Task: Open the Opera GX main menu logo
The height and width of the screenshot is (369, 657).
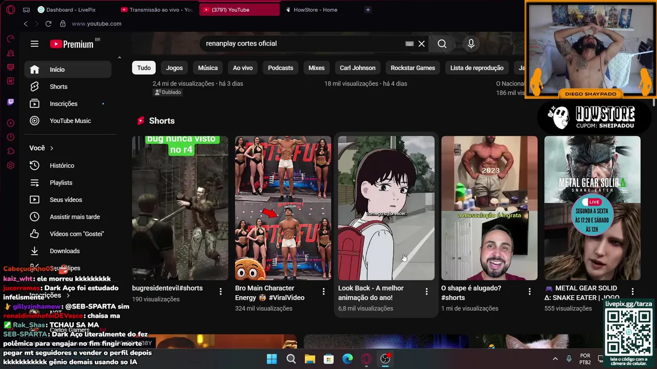Action: 10,10
